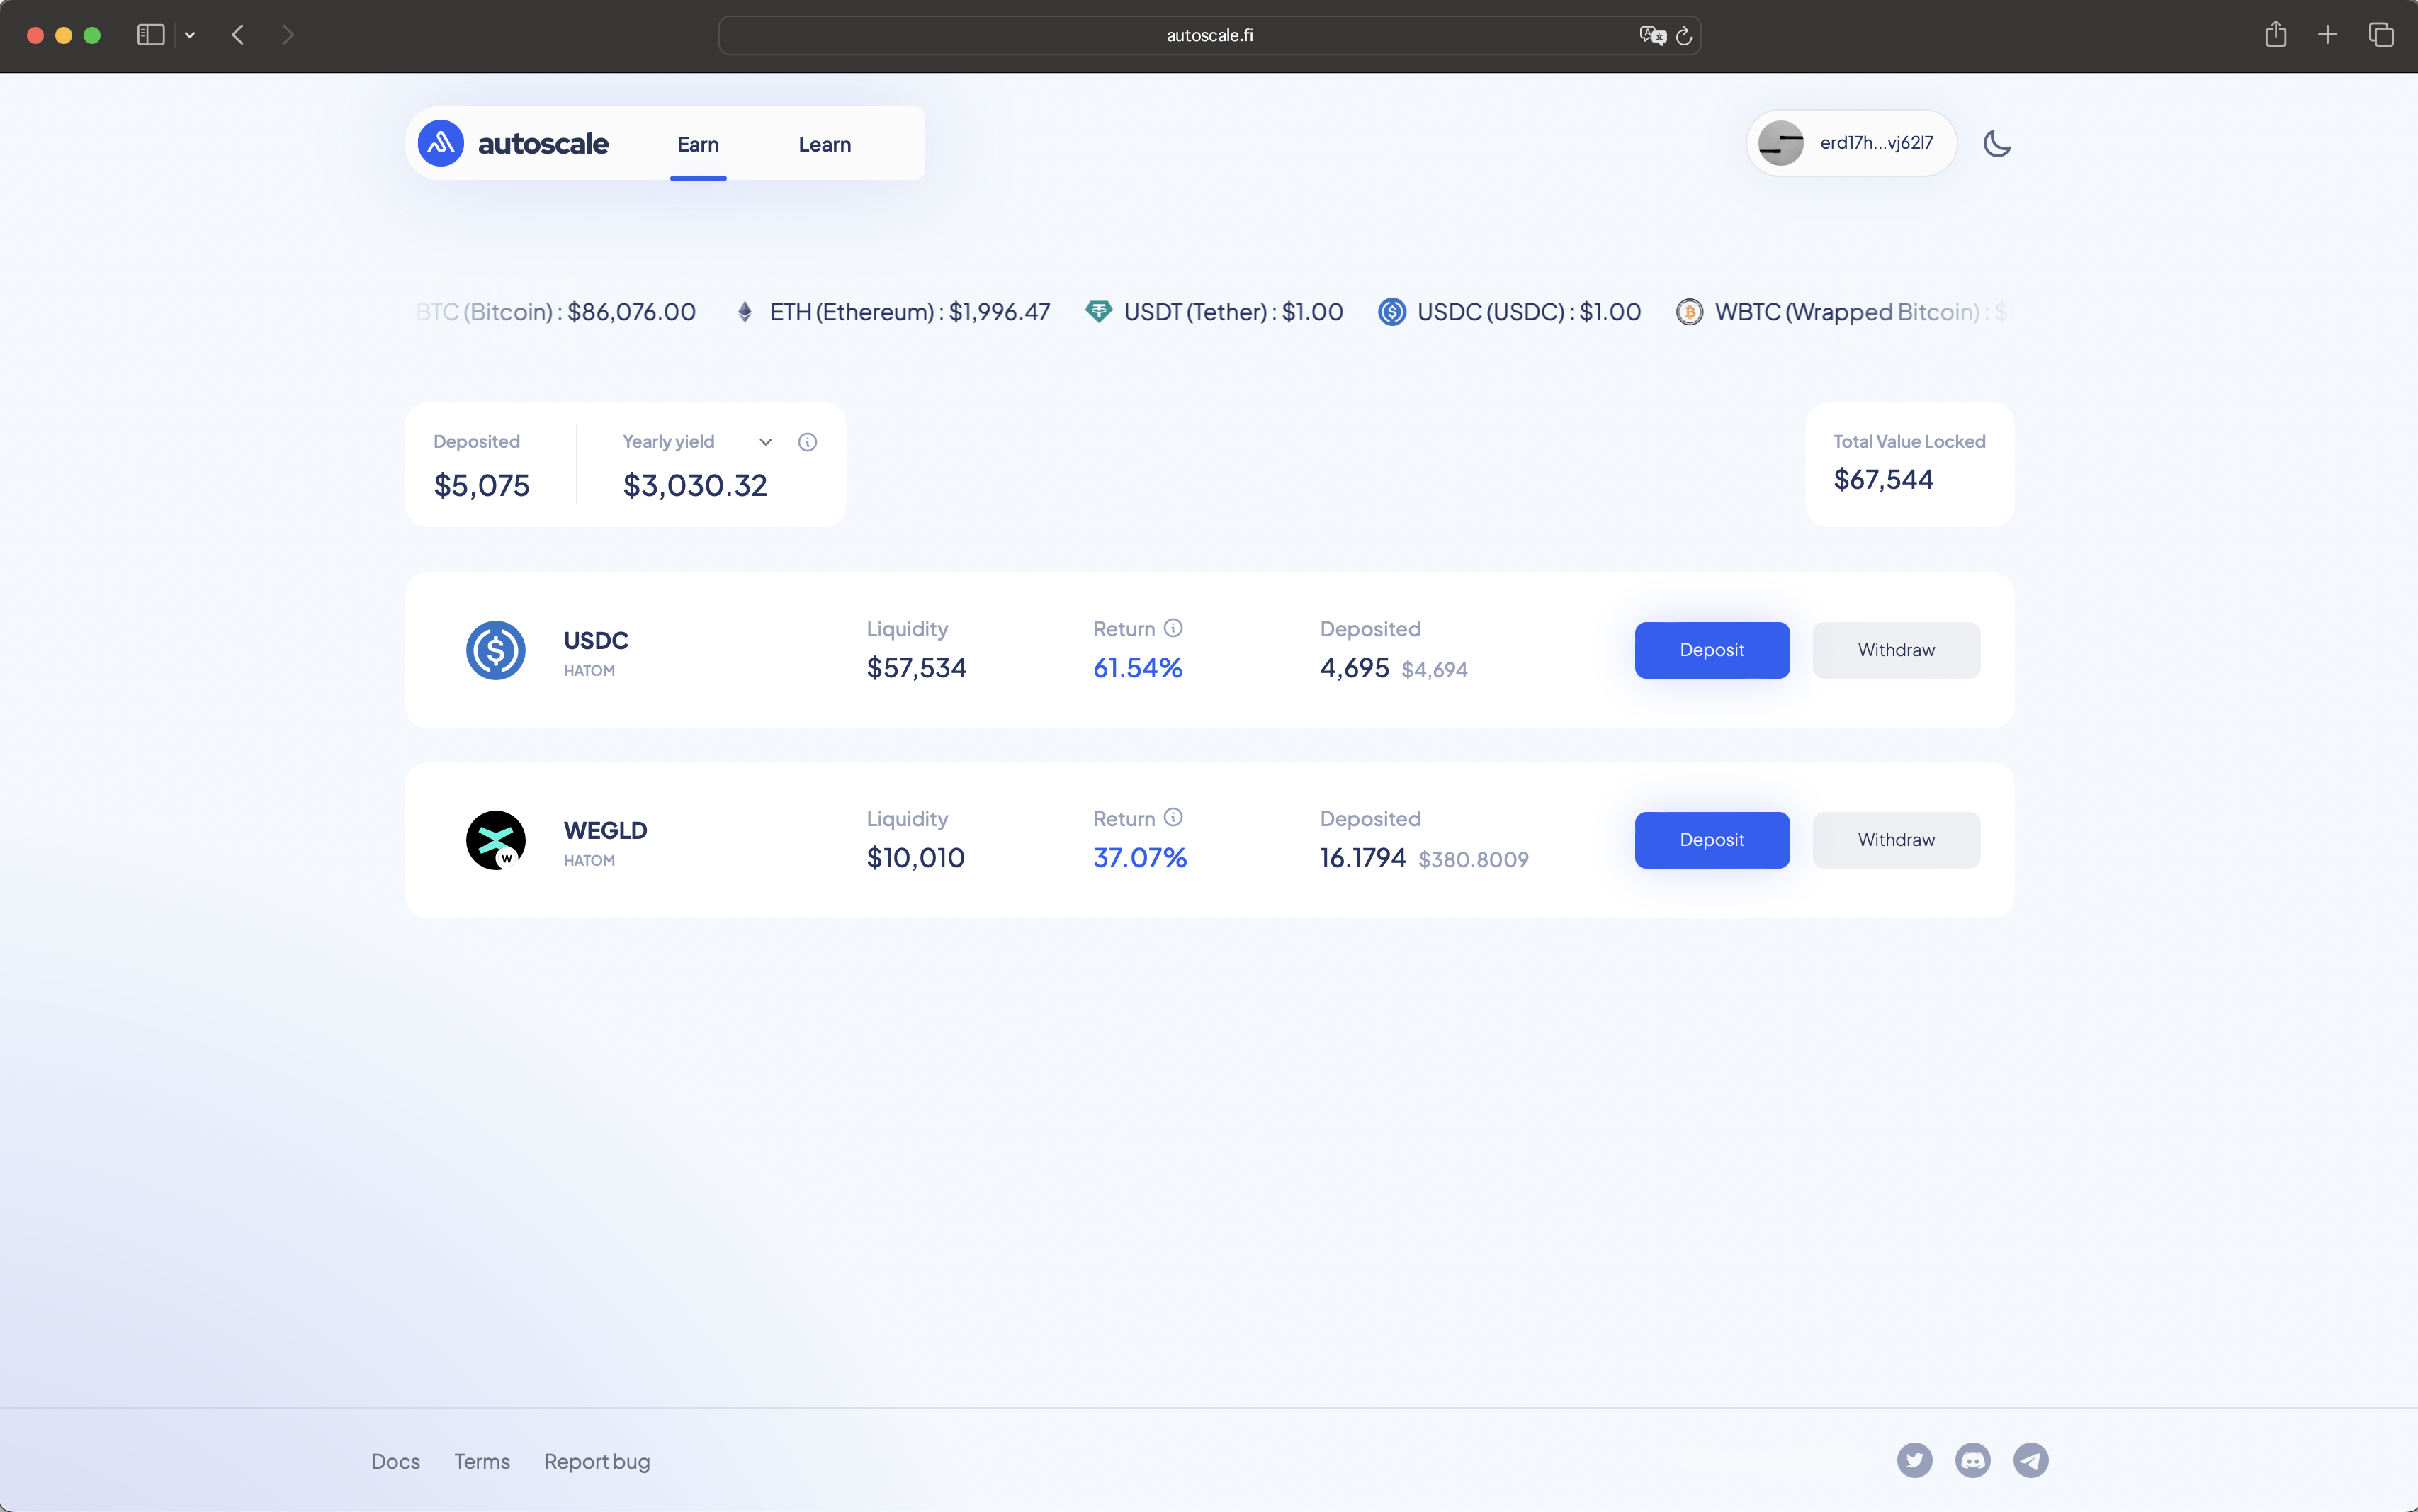Withdraw from the USDC pool
The width and height of the screenshot is (2418, 1512).
1895,650
